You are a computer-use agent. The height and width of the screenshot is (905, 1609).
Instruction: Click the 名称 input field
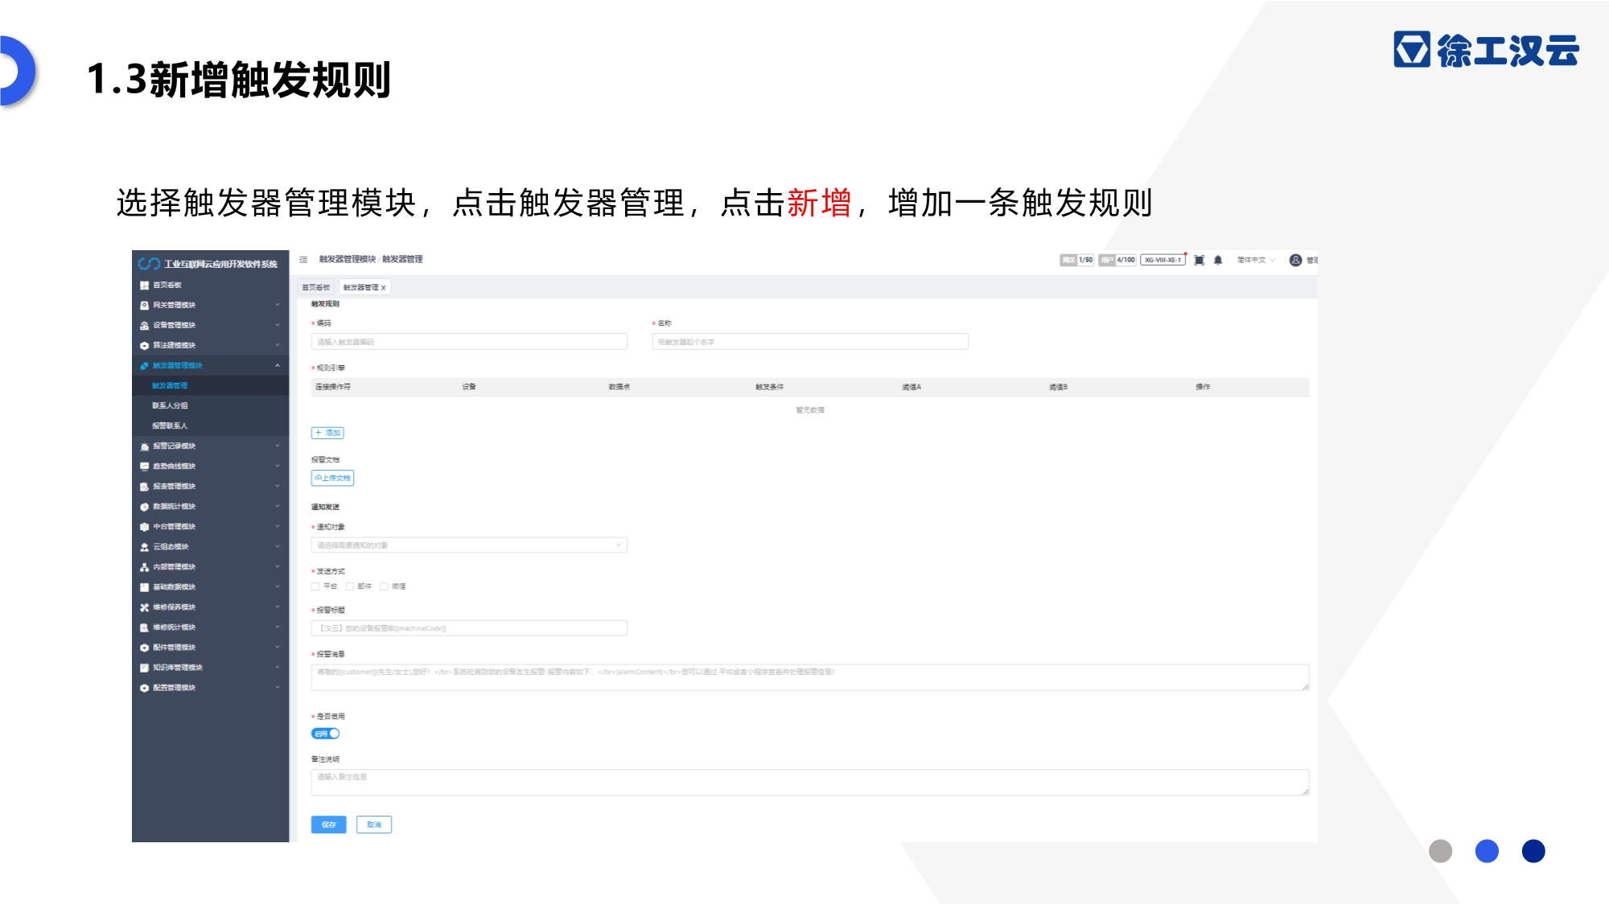[x=810, y=342]
